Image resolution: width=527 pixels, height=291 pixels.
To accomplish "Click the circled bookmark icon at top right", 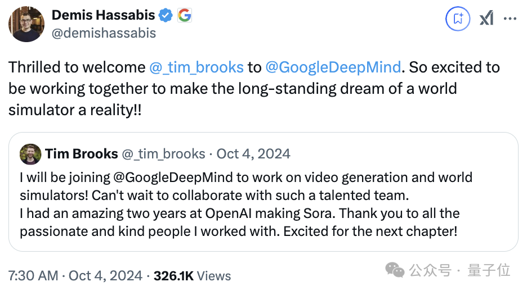I will pyautogui.click(x=458, y=19).
